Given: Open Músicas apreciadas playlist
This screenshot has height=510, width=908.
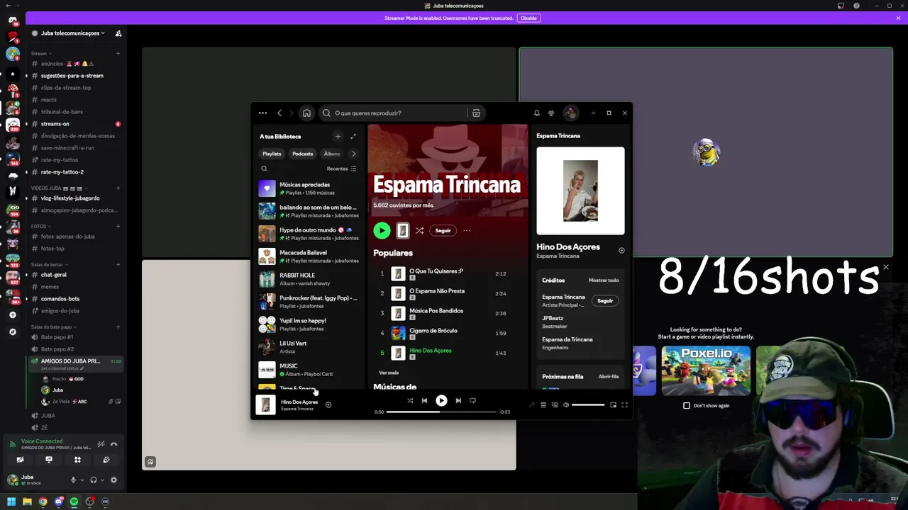Looking at the screenshot, I should (309, 188).
